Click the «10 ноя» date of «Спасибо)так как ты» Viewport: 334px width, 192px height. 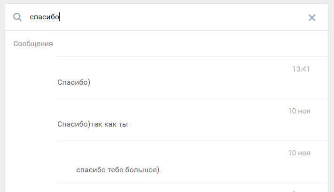click(299, 111)
